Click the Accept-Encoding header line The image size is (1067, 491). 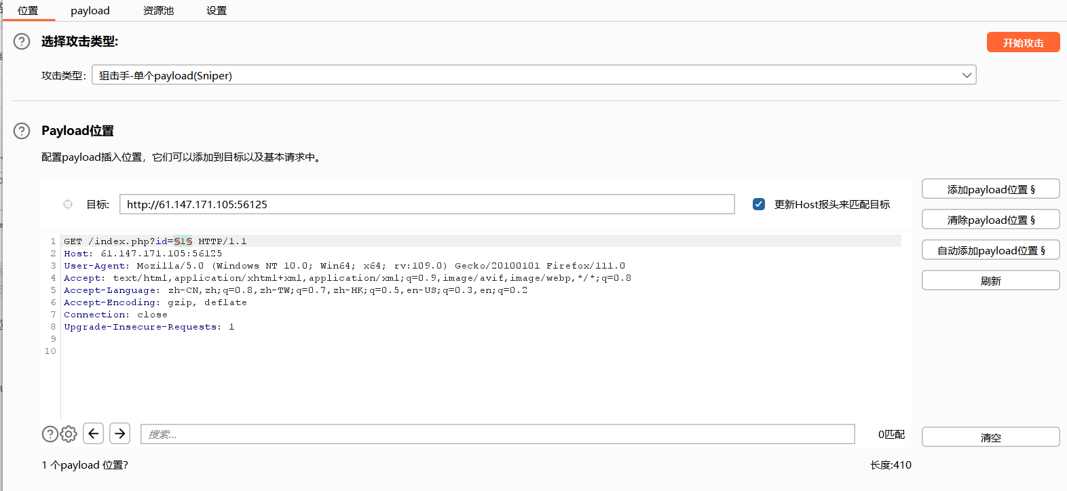[x=155, y=302]
